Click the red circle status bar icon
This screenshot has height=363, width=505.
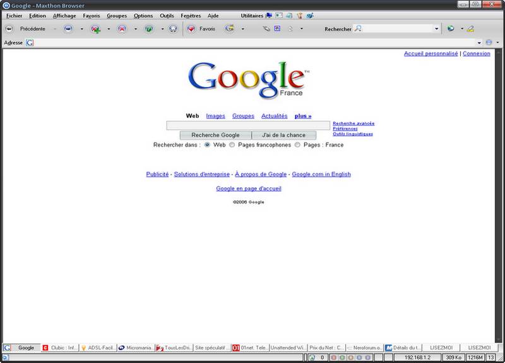pos(334,357)
